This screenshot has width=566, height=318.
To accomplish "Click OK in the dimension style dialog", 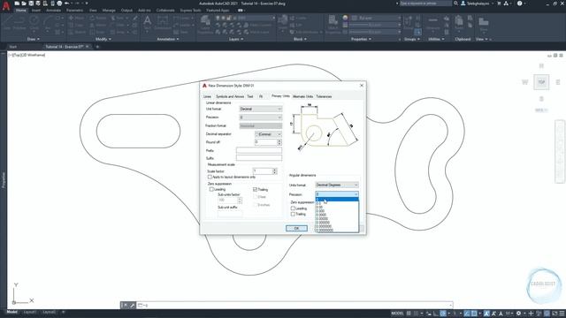I will 296,228.
